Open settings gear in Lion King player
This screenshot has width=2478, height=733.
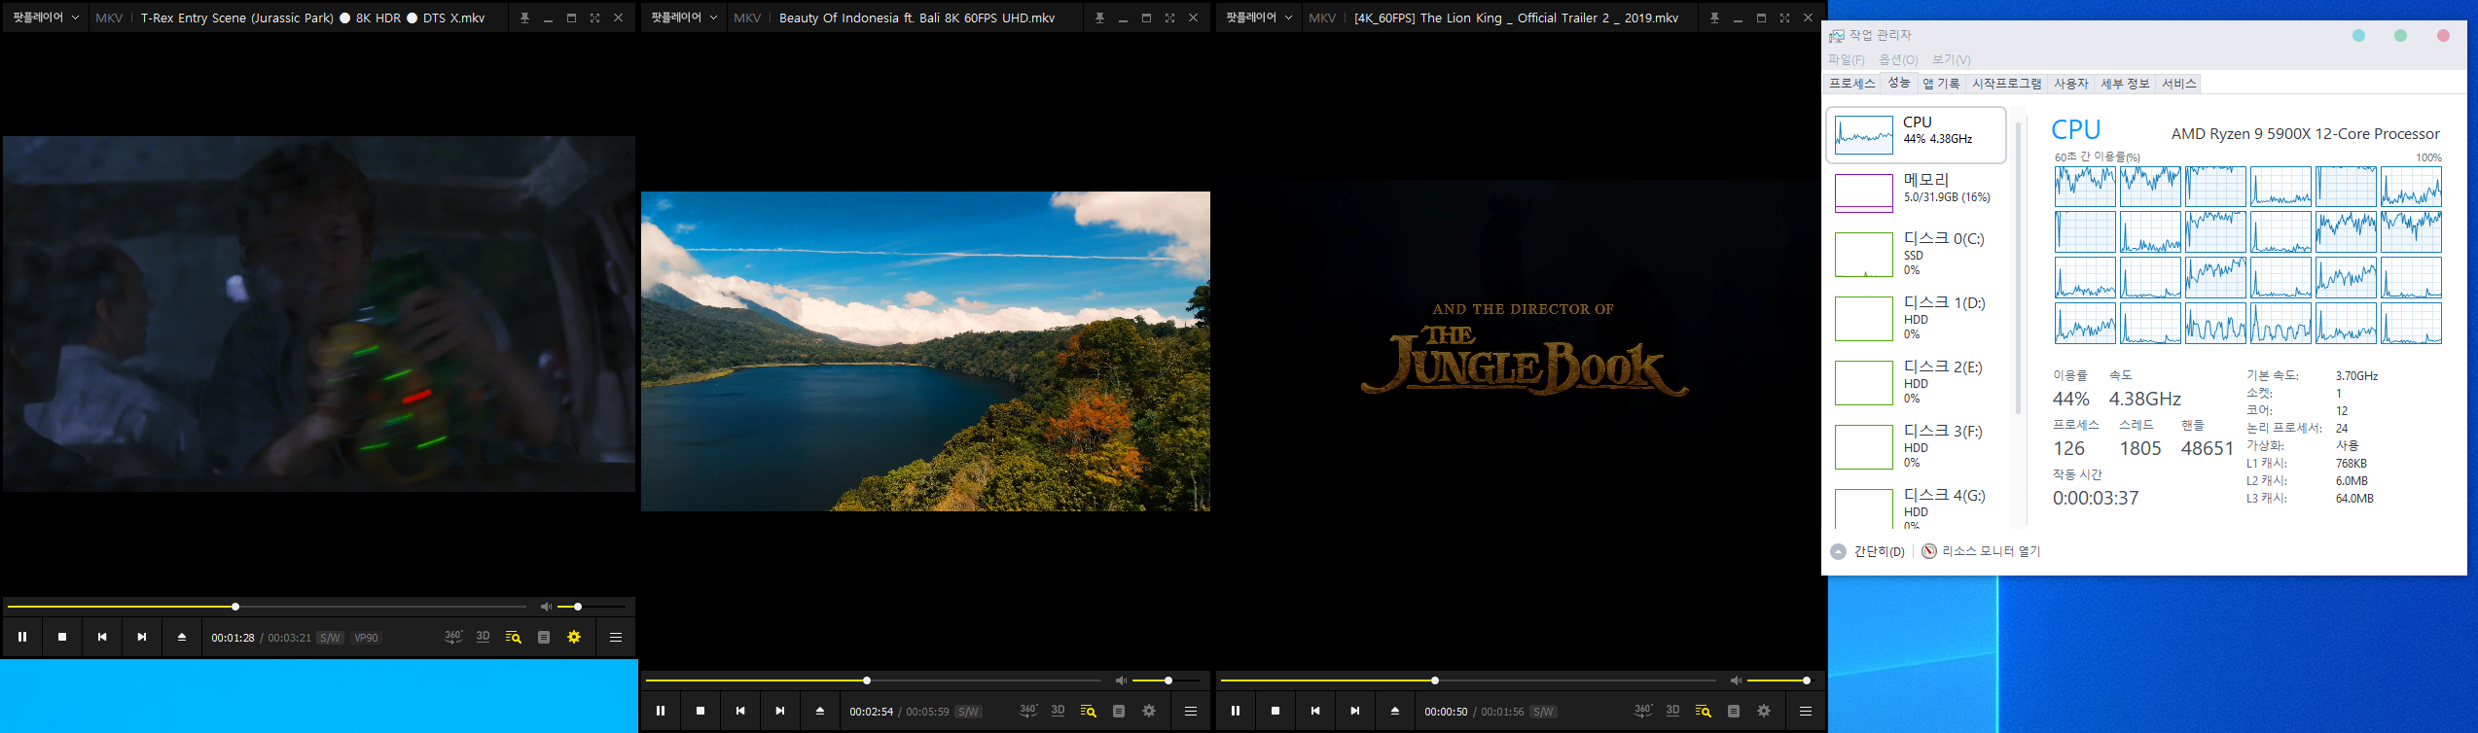click(1764, 711)
